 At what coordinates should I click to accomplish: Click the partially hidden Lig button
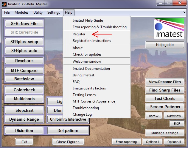[x=55, y=101]
